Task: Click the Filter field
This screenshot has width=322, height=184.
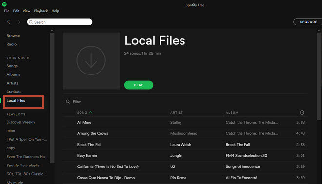Action: pos(77,102)
